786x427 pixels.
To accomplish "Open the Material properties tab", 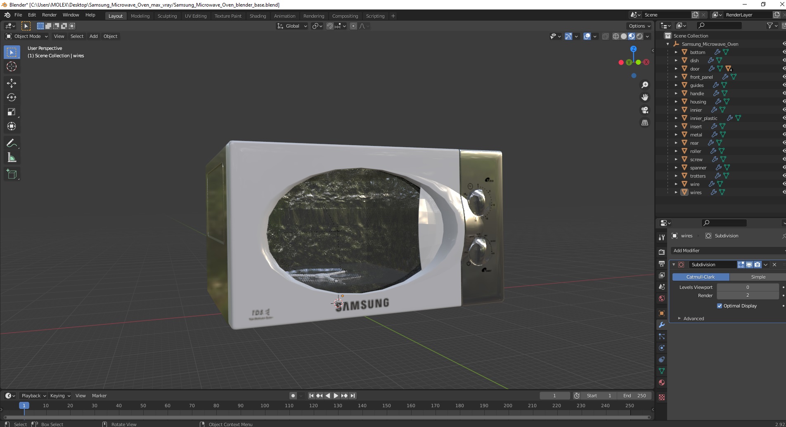I will [662, 382].
